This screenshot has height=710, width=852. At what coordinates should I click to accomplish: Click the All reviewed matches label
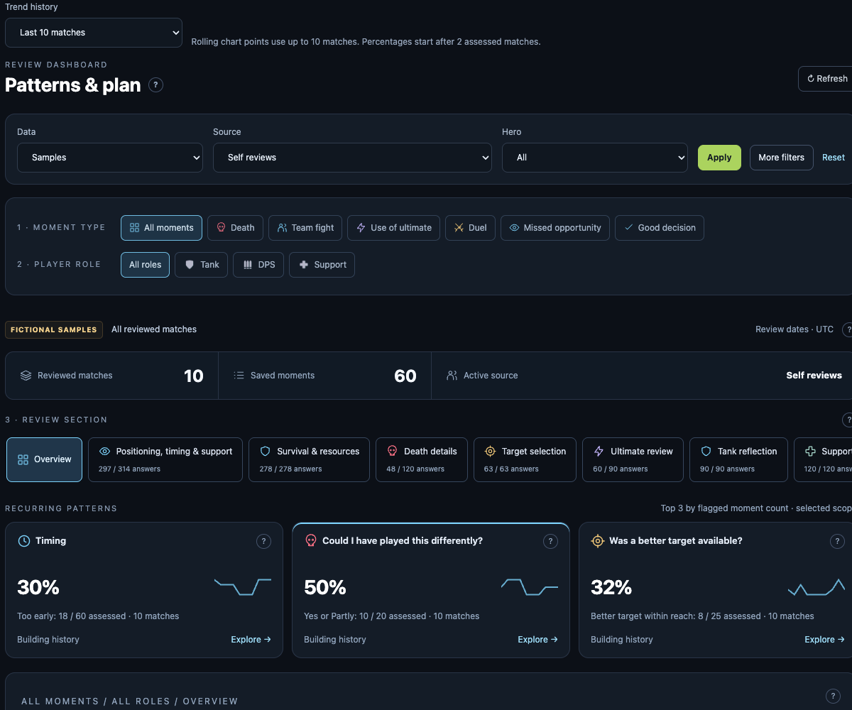(x=154, y=329)
